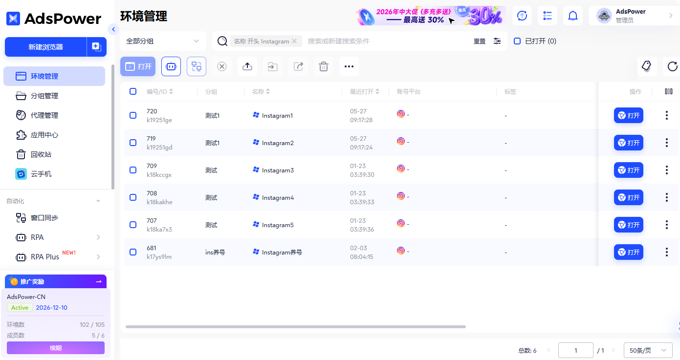Go to 分组管理 in sidebar

click(x=54, y=96)
